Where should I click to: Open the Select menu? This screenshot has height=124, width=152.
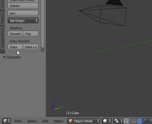(32, 121)
